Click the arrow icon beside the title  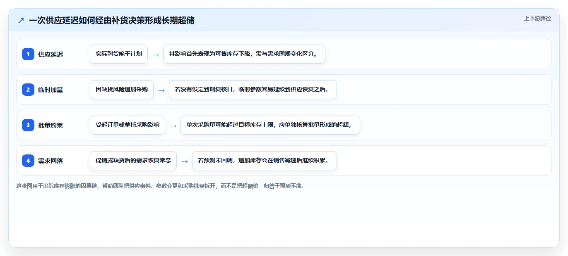coord(21,21)
